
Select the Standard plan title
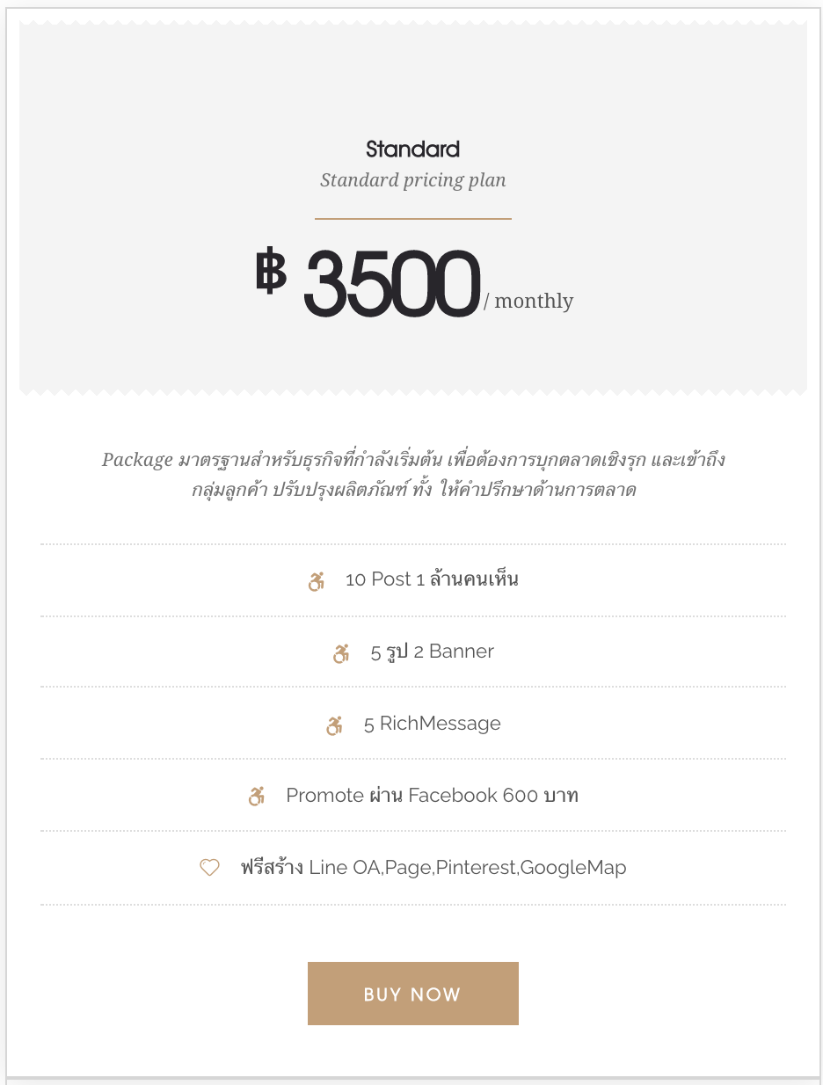pyautogui.click(x=413, y=149)
